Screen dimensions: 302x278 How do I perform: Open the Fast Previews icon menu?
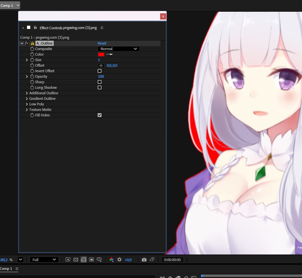[68, 259]
